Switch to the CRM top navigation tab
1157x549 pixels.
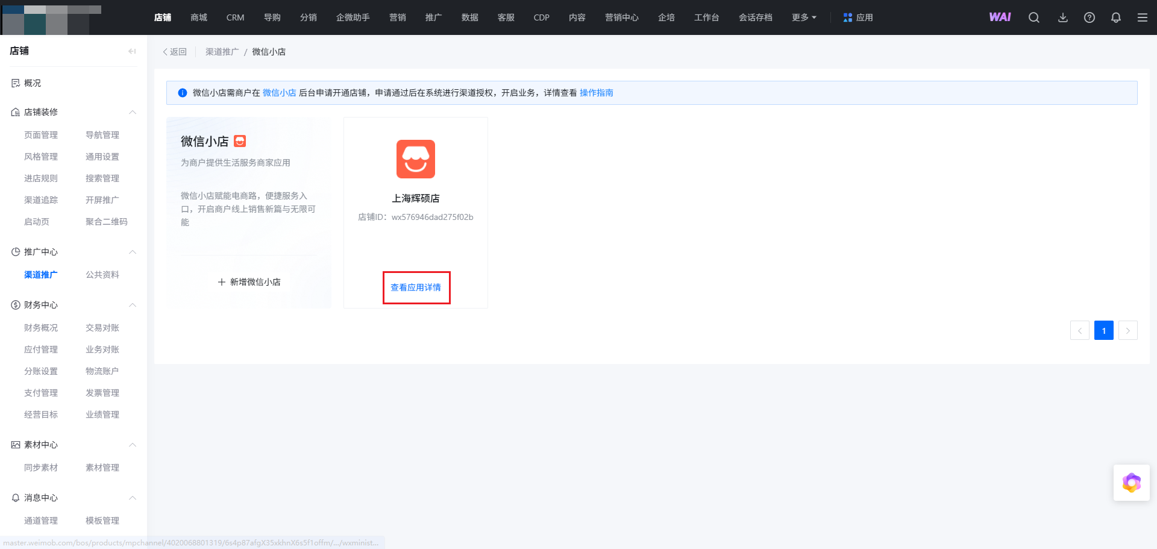(x=235, y=17)
